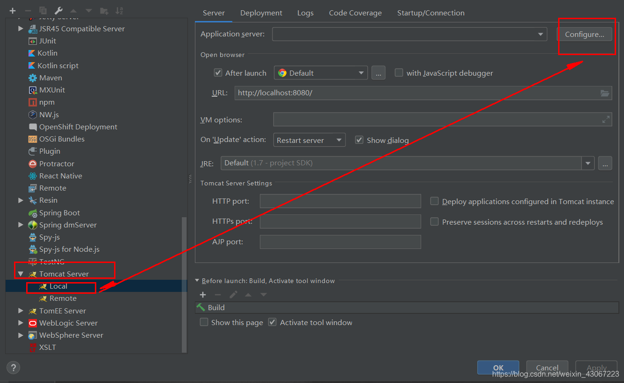Click the folder browse icon in URL field
Image resolution: width=624 pixels, height=383 pixels.
[605, 93]
